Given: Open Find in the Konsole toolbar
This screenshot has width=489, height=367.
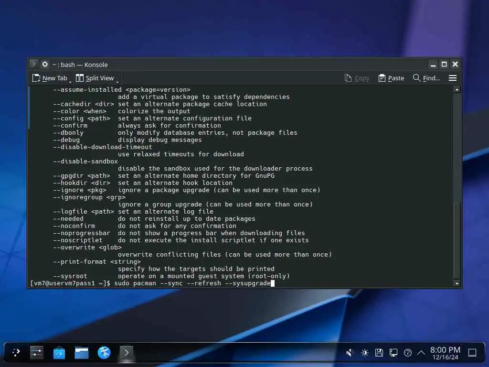Looking at the screenshot, I should 426,78.
